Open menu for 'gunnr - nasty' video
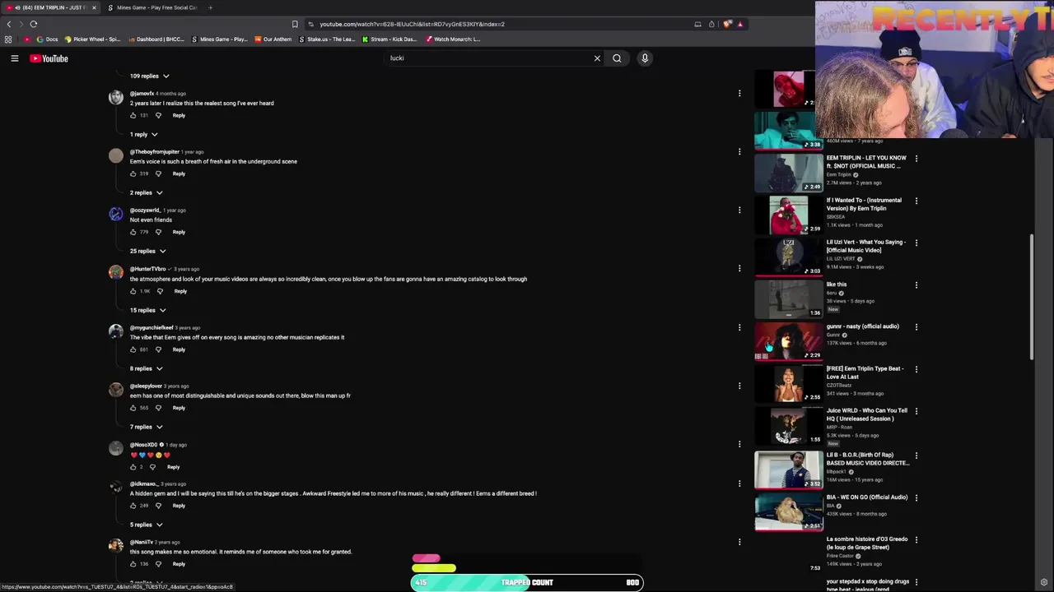This screenshot has width=1054, height=592. tap(916, 327)
